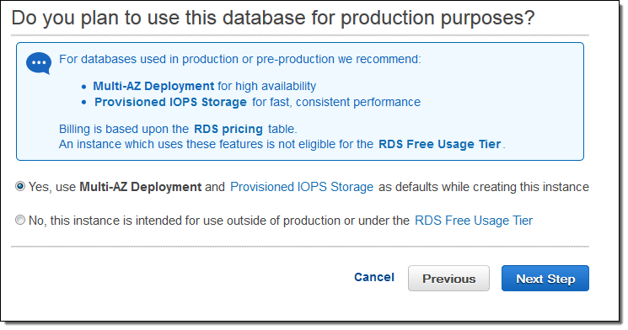Open Provisioned IOPS Storage link beside Yes option

(302, 187)
